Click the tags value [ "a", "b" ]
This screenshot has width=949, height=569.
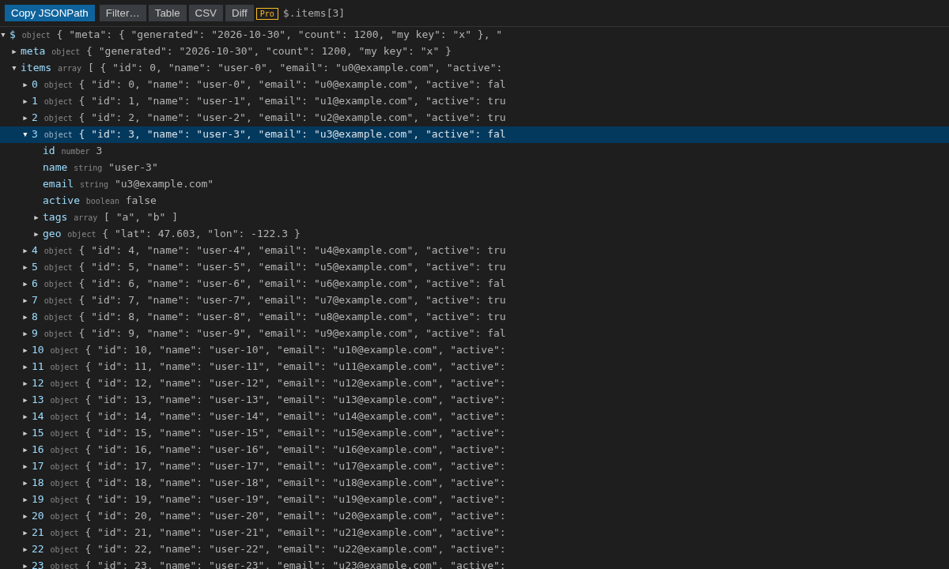pos(141,217)
